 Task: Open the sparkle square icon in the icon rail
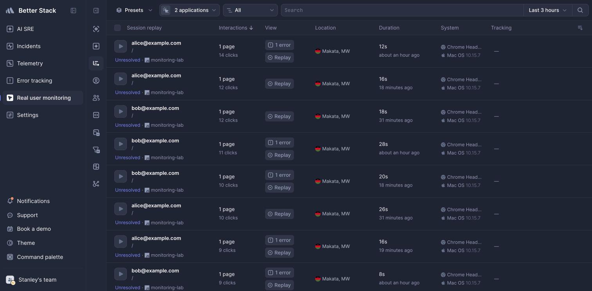coord(96,46)
